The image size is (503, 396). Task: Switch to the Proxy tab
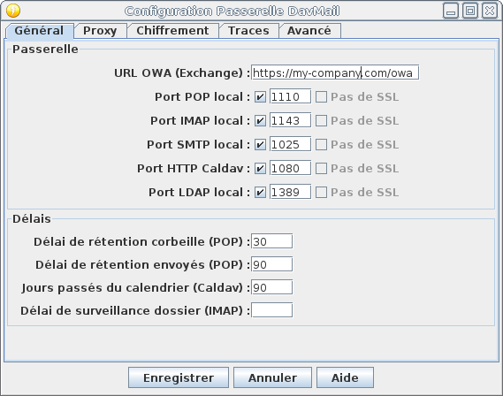(x=100, y=31)
